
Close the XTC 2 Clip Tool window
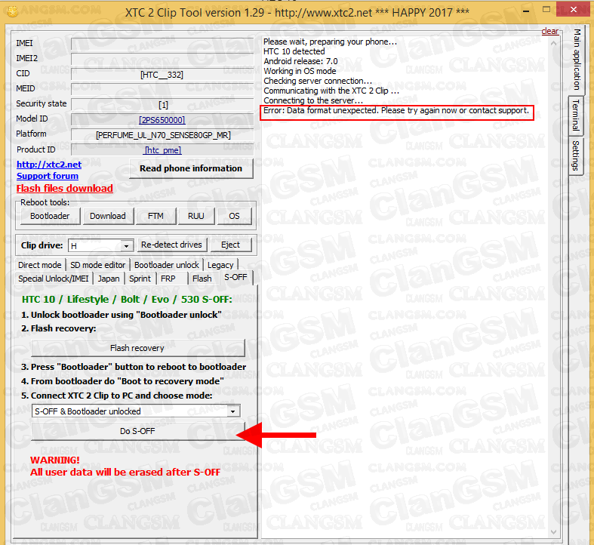point(574,10)
